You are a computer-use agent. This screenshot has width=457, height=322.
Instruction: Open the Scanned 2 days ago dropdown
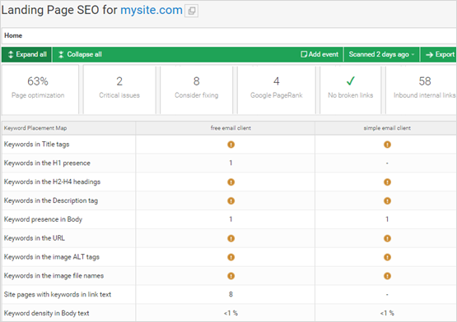pyautogui.click(x=381, y=54)
